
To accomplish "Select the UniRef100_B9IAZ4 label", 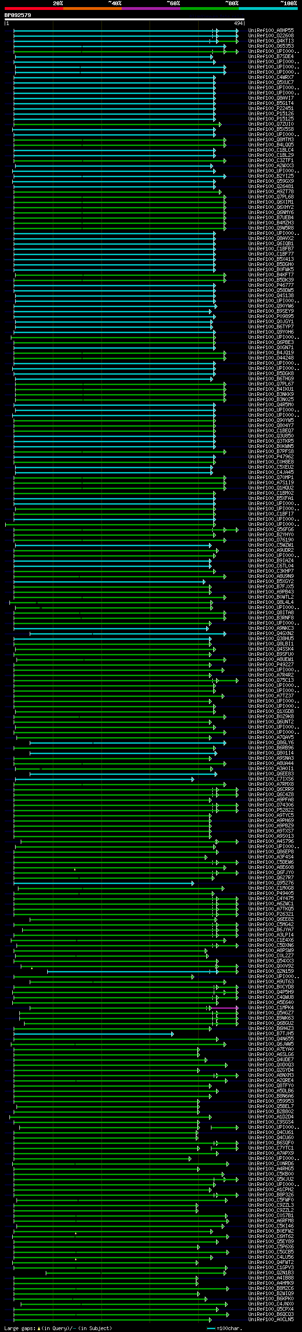I will 271,560.
